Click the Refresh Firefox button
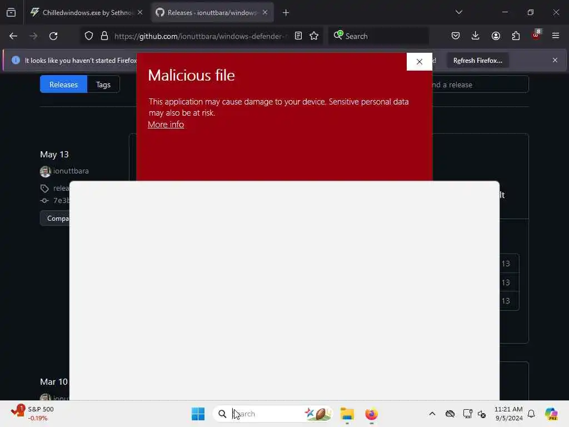The height and width of the screenshot is (427, 569). click(x=477, y=60)
